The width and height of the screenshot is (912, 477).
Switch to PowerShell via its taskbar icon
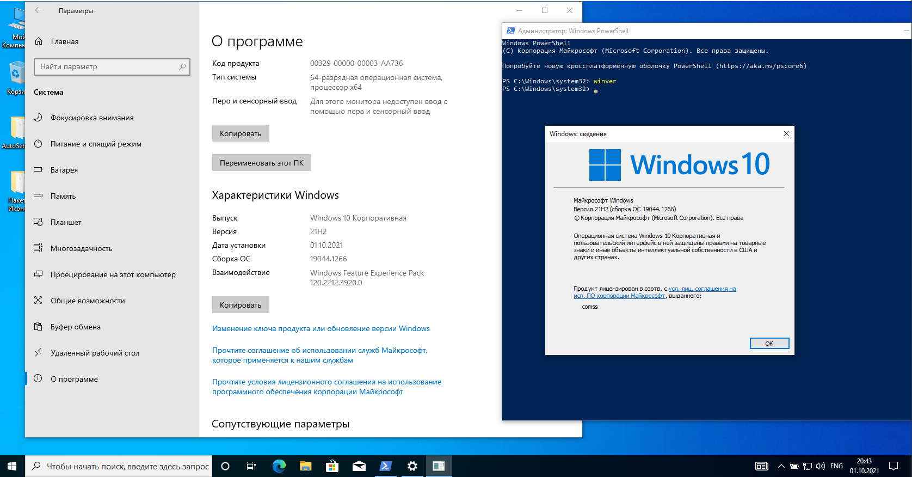coord(386,466)
